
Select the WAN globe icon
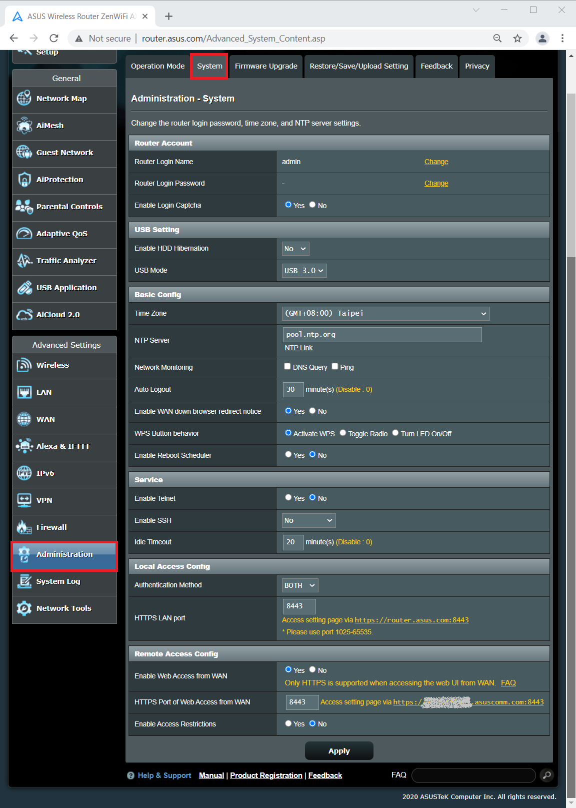pyautogui.click(x=24, y=419)
